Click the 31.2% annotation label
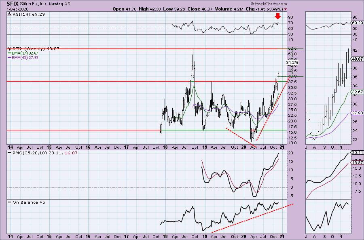This screenshot has width=364, height=240. click(292, 62)
